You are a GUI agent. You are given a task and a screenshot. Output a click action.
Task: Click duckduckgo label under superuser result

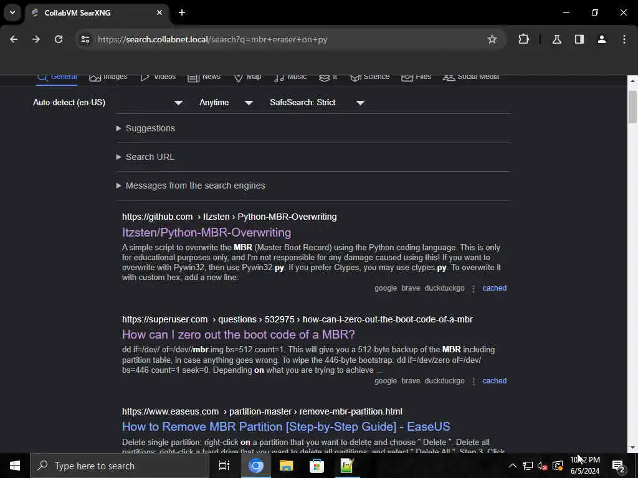coord(444,381)
